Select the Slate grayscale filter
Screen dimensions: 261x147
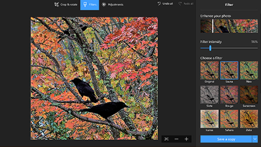[x=209, y=94]
